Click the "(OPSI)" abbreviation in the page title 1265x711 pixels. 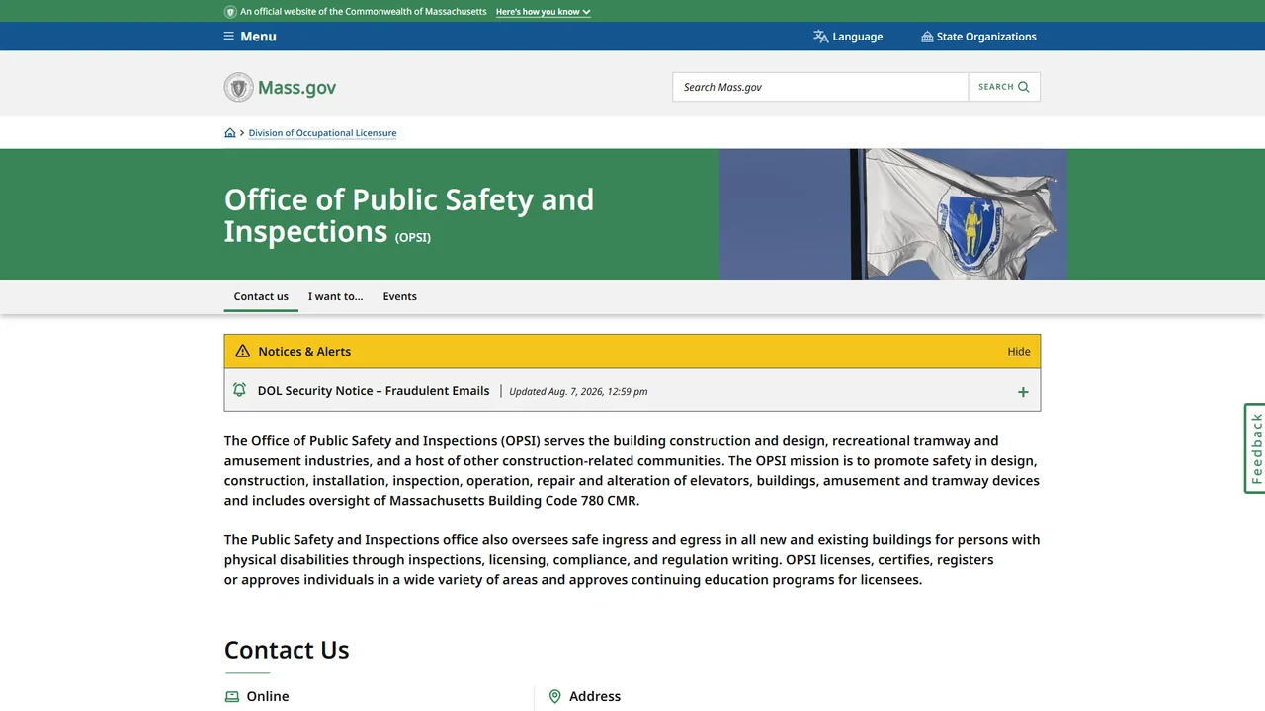click(413, 237)
